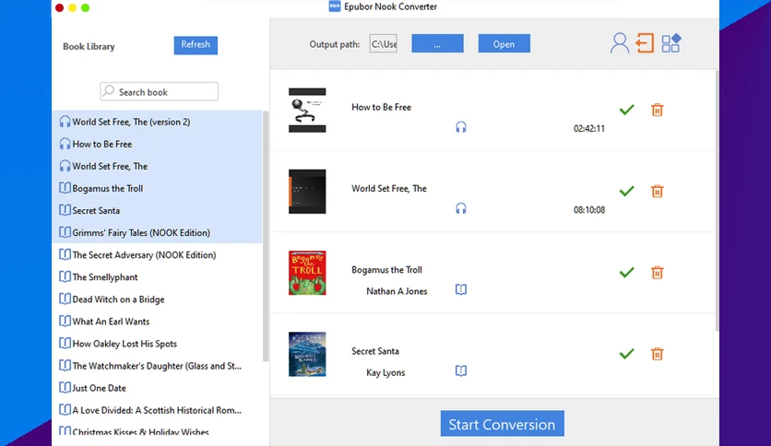This screenshot has height=446, width=771.
Task: Remove Bogamus the Troll with the trash icon
Action: click(x=657, y=273)
